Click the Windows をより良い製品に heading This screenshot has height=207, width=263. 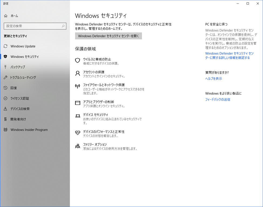[x=223, y=93]
